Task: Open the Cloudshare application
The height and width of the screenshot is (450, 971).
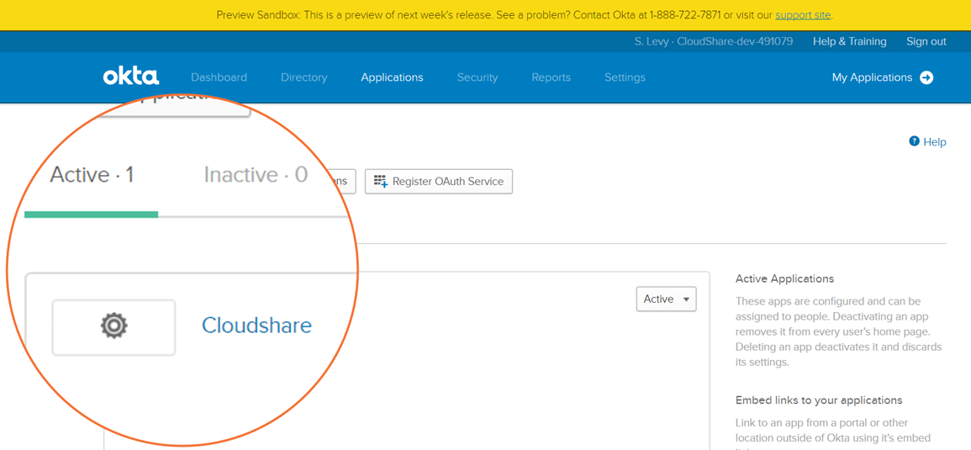Action: (x=257, y=326)
